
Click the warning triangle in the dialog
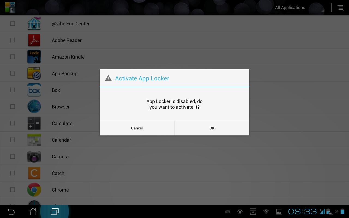[x=108, y=78]
